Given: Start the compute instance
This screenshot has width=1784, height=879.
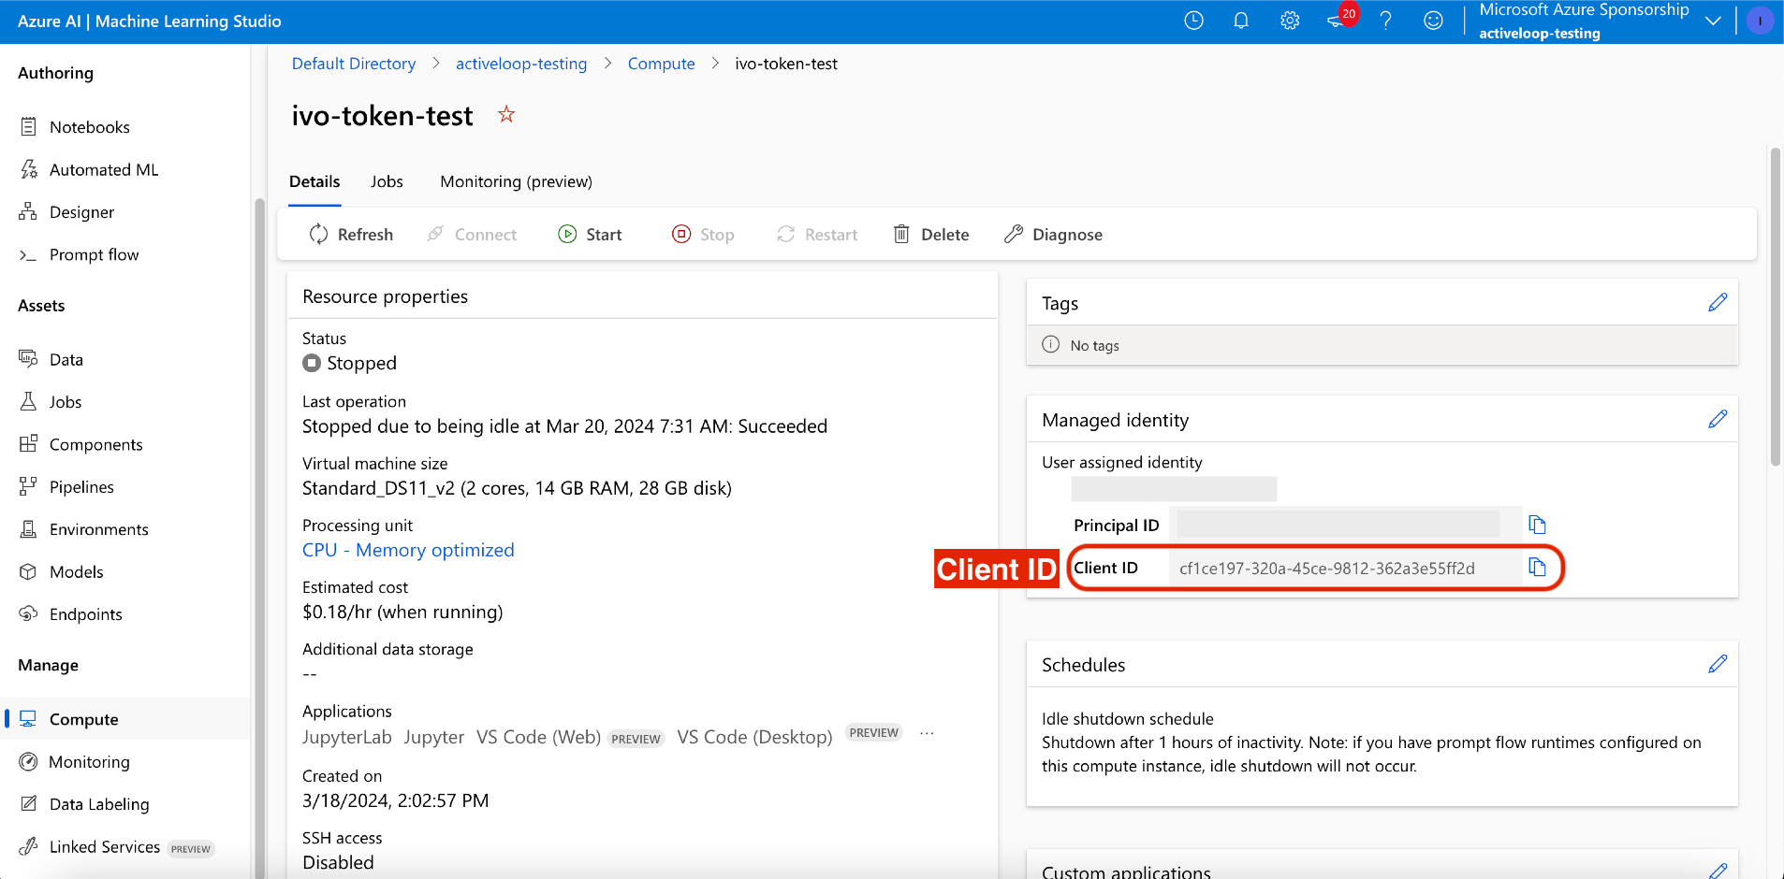Looking at the screenshot, I should (x=590, y=235).
